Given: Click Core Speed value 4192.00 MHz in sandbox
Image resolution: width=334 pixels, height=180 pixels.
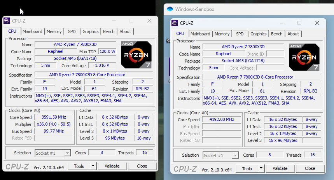Looking at the screenshot, I should click(x=222, y=119).
